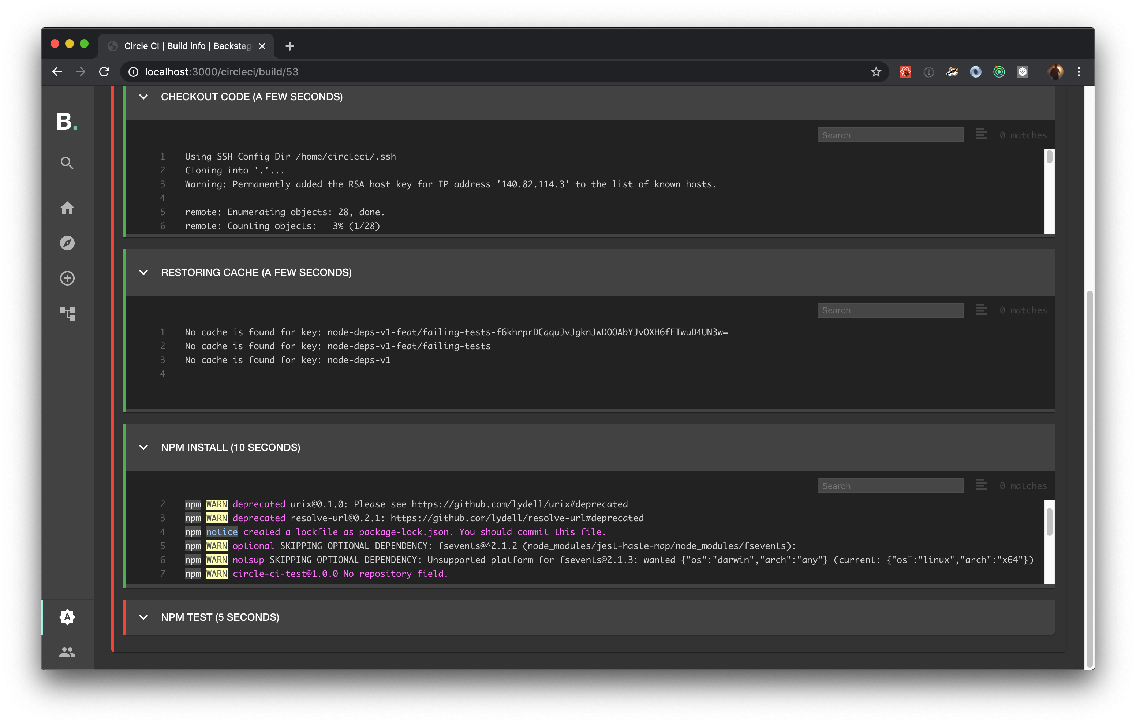This screenshot has height=724, width=1136.
Task: Go back using the browser back arrow
Action: [x=57, y=72]
